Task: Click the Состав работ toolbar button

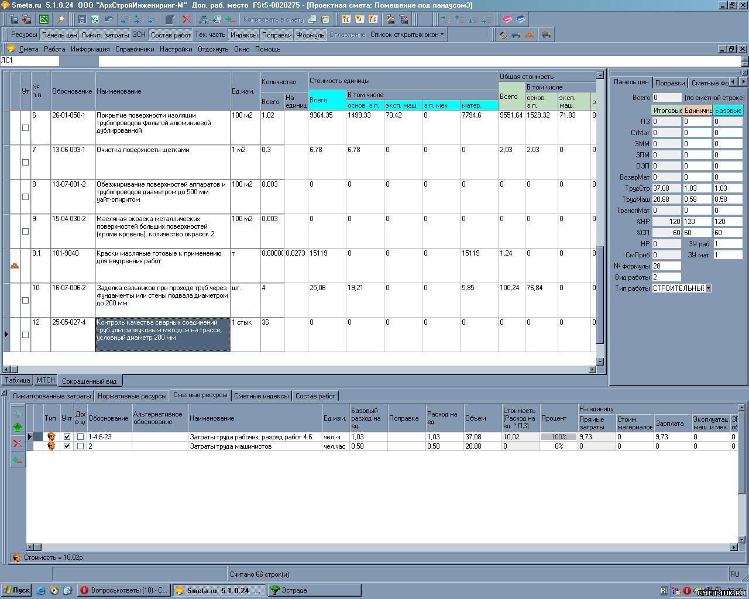Action: [170, 35]
